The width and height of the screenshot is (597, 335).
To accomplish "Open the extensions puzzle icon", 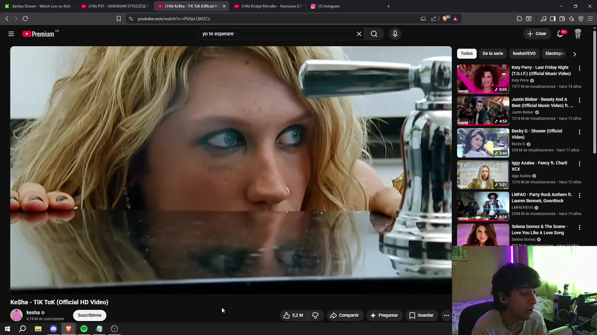I will click(x=519, y=19).
